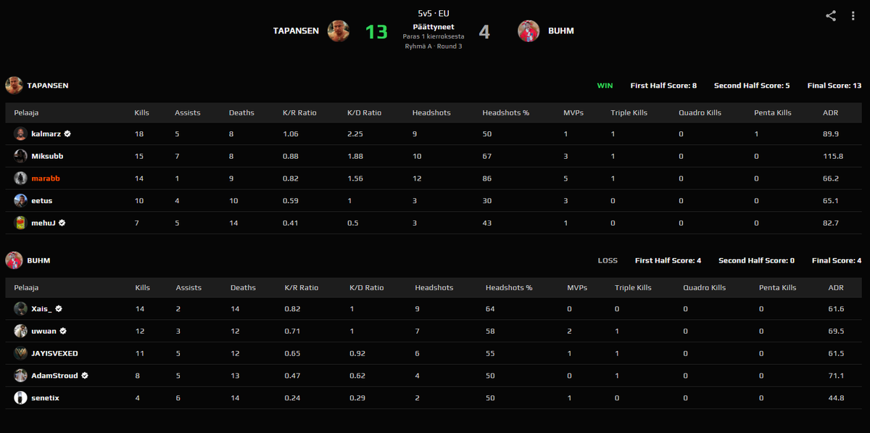Viewport: 870px width, 433px height.
Task: Open kalmarz player avatar
Action: point(20,133)
